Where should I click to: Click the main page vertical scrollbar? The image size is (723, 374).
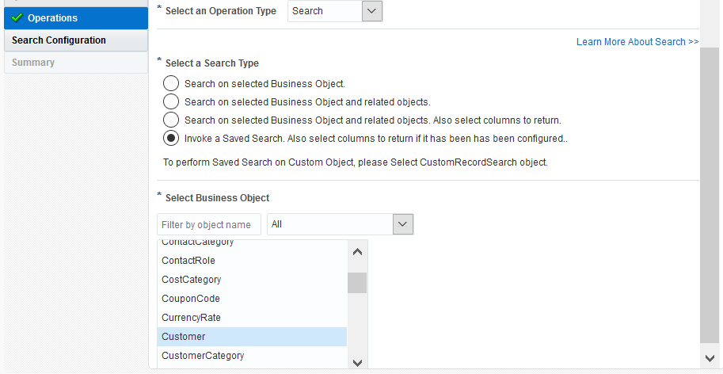click(710, 198)
